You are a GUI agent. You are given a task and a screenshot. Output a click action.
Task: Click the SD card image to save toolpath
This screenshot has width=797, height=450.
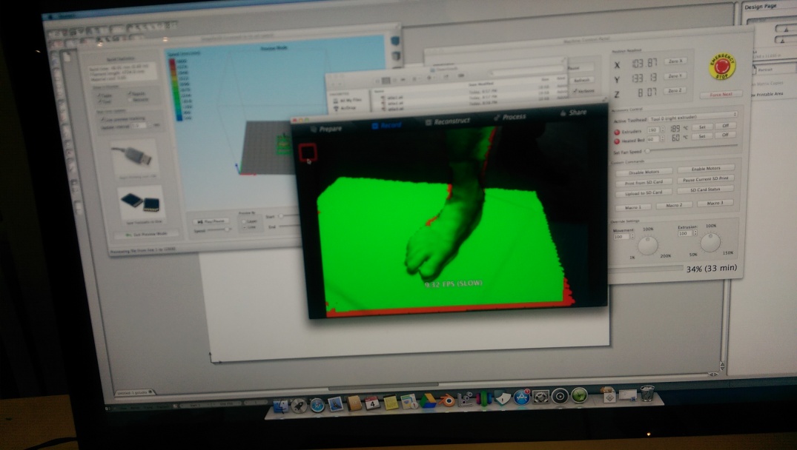140,204
